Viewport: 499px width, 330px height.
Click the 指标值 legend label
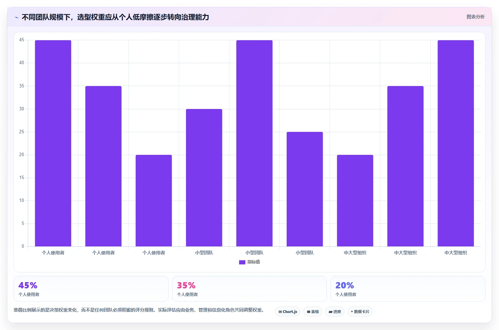tap(254, 262)
